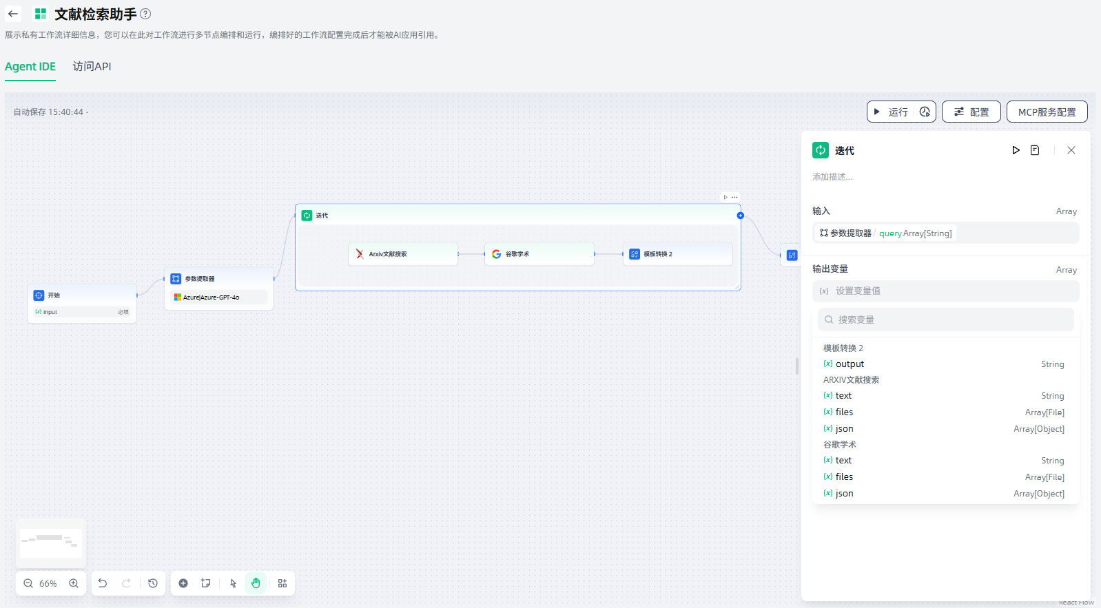The height and width of the screenshot is (608, 1101).
Task: Add a new node with plus icon
Action: (183, 583)
